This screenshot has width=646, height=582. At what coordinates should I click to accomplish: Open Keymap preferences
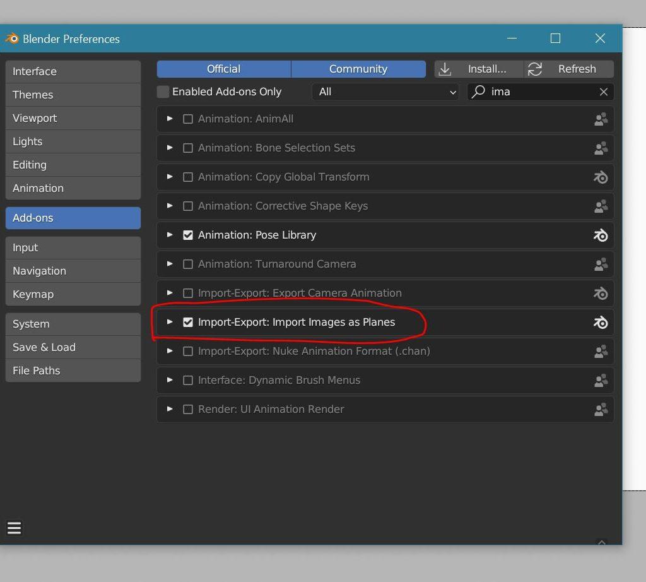(x=73, y=294)
